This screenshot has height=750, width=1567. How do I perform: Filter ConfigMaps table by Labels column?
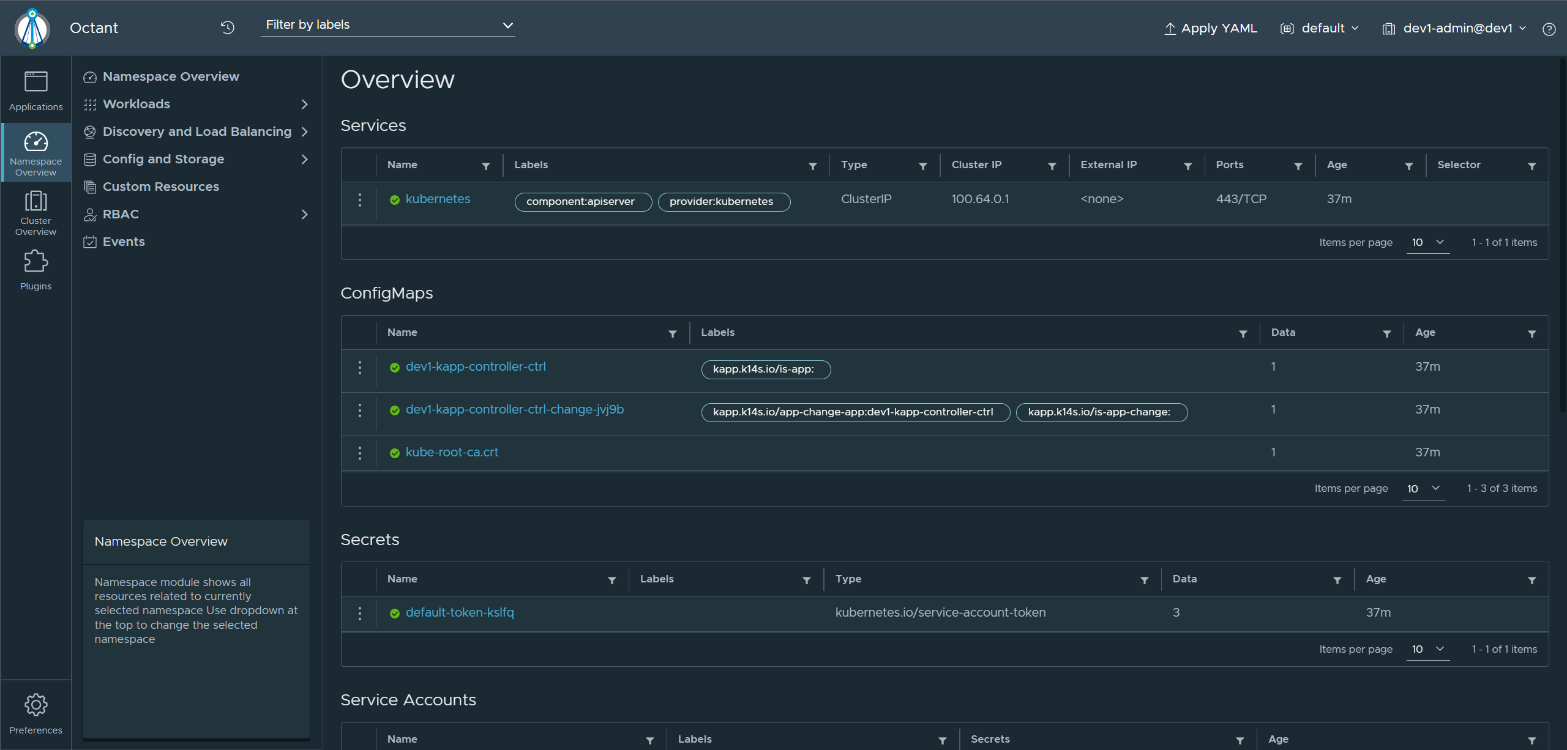(1243, 333)
